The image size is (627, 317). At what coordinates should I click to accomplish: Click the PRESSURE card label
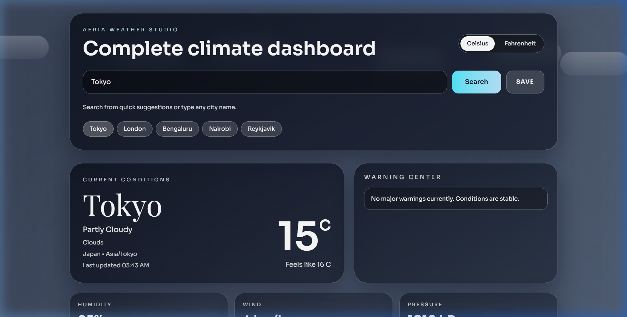click(425, 305)
